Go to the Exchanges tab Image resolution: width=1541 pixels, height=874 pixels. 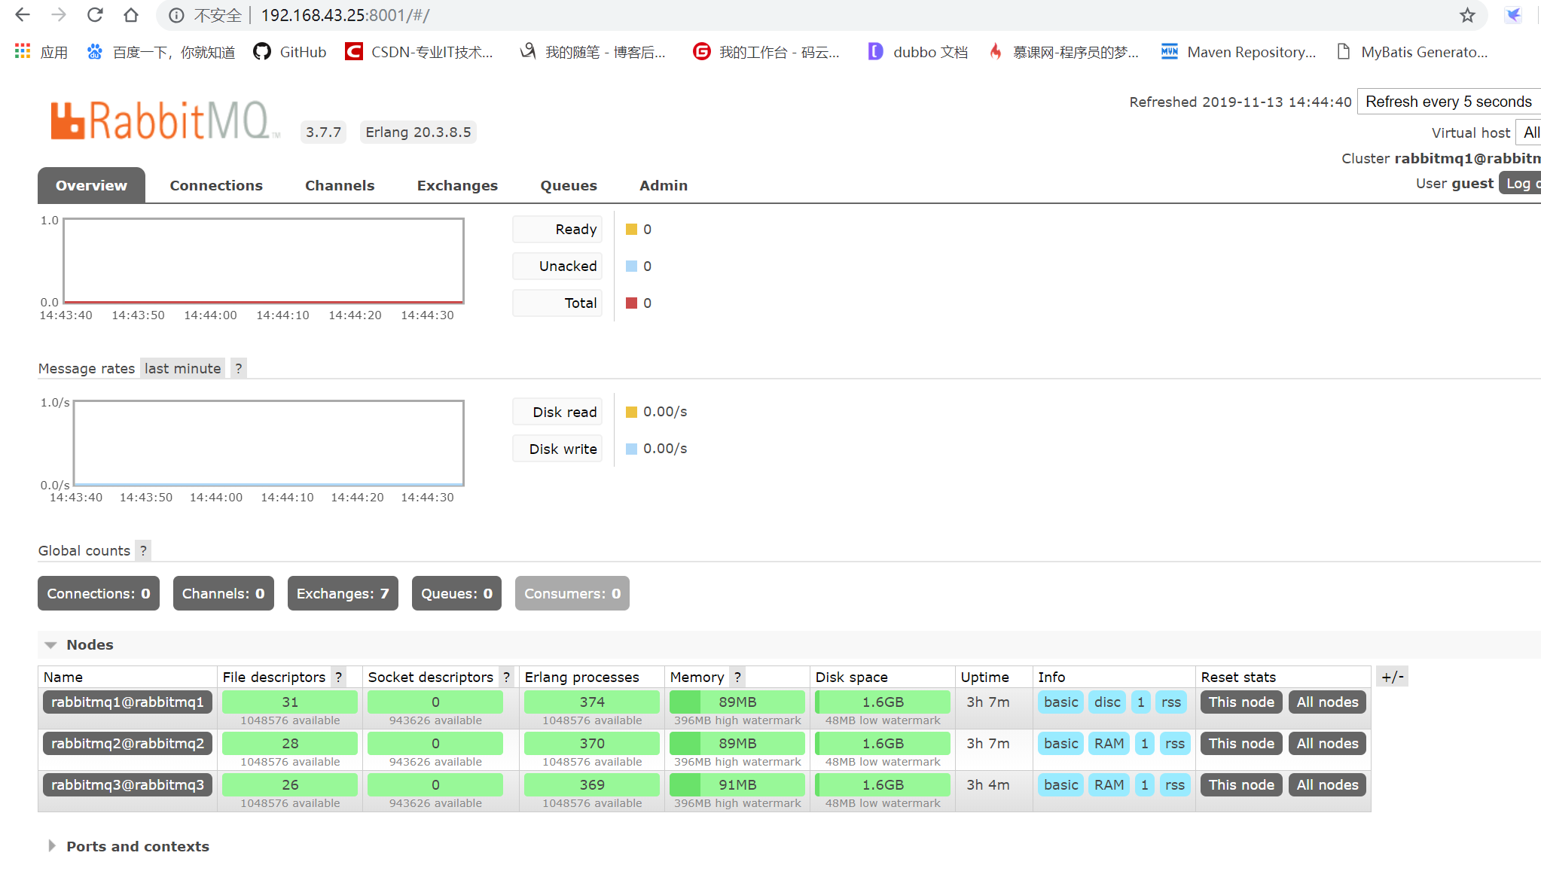point(457,185)
